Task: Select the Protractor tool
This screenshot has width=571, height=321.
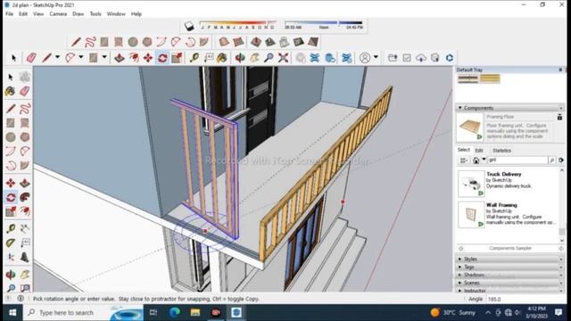Action: click(x=11, y=243)
